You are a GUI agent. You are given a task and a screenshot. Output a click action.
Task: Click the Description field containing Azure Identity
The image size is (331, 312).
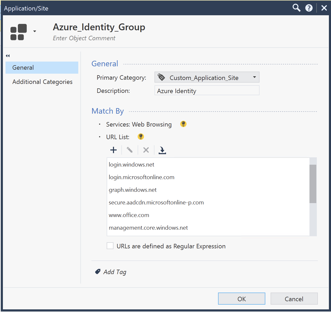[207, 90]
